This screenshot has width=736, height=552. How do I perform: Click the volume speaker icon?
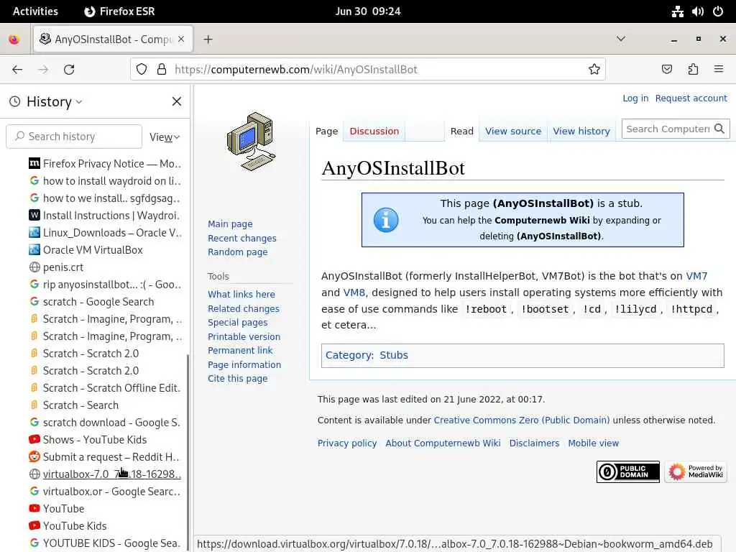click(698, 11)
